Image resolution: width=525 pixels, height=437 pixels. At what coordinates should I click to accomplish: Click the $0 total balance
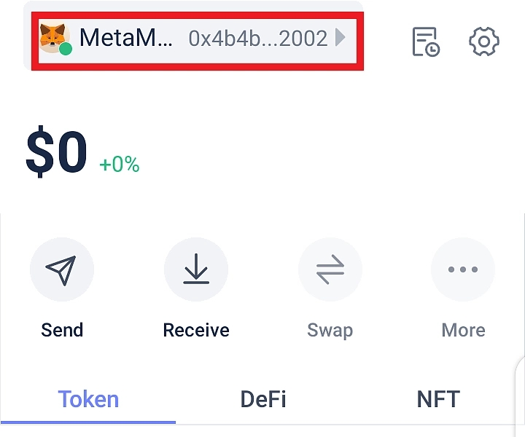click(x=57, y=154)
